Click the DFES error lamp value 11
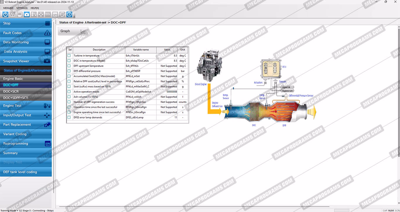The width and height of the screenshot is (400, 212). (x=167, y=117)
